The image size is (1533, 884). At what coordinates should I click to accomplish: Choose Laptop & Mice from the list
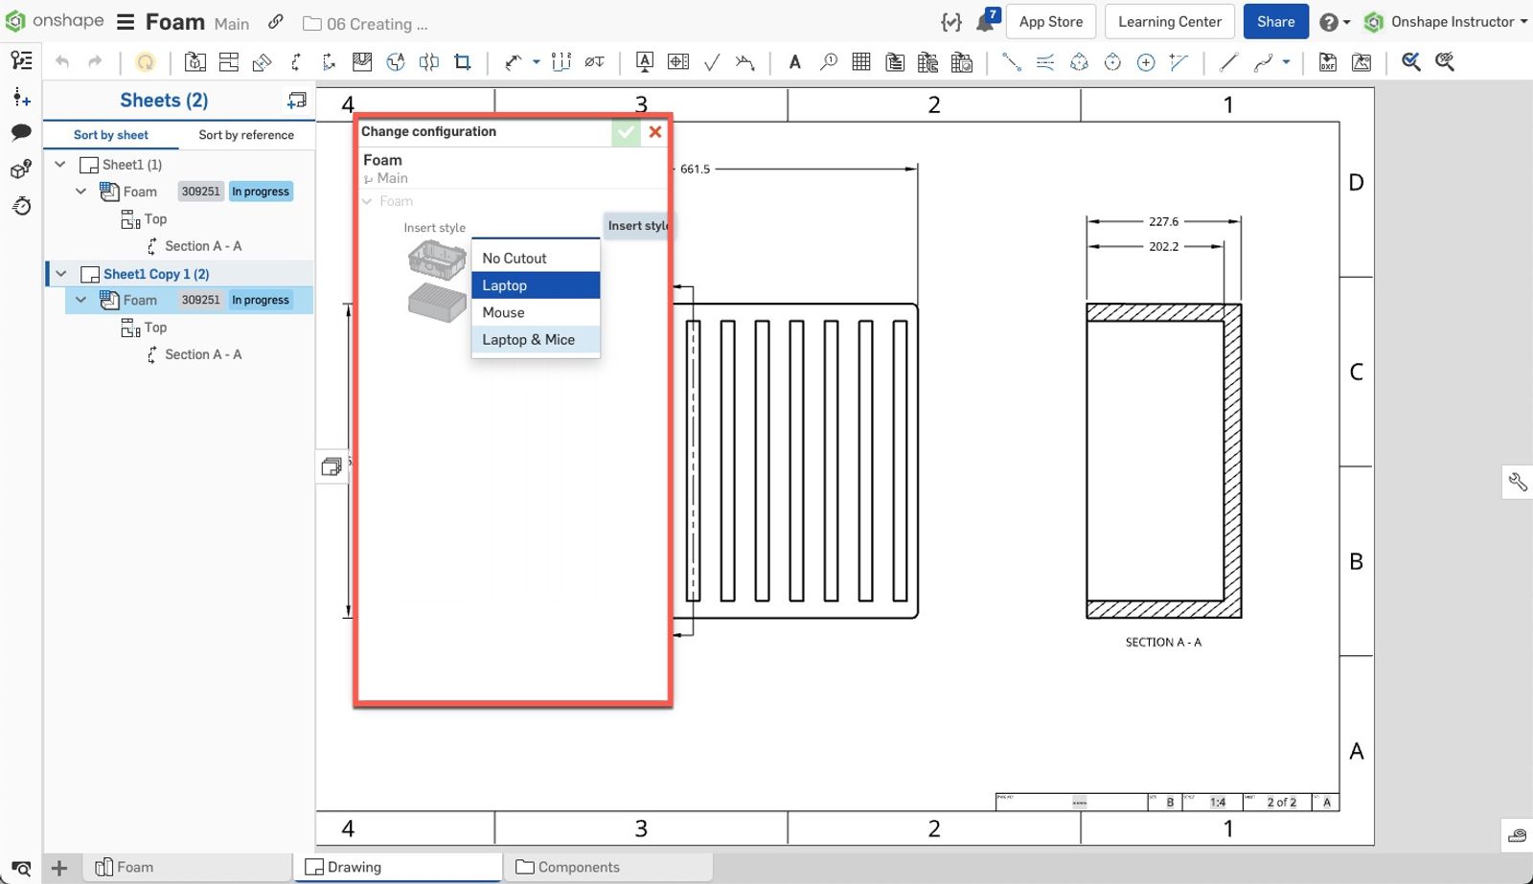[x=529, y=340]
